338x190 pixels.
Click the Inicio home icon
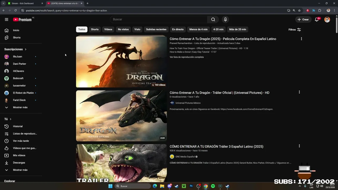click(x=7, y=30)
